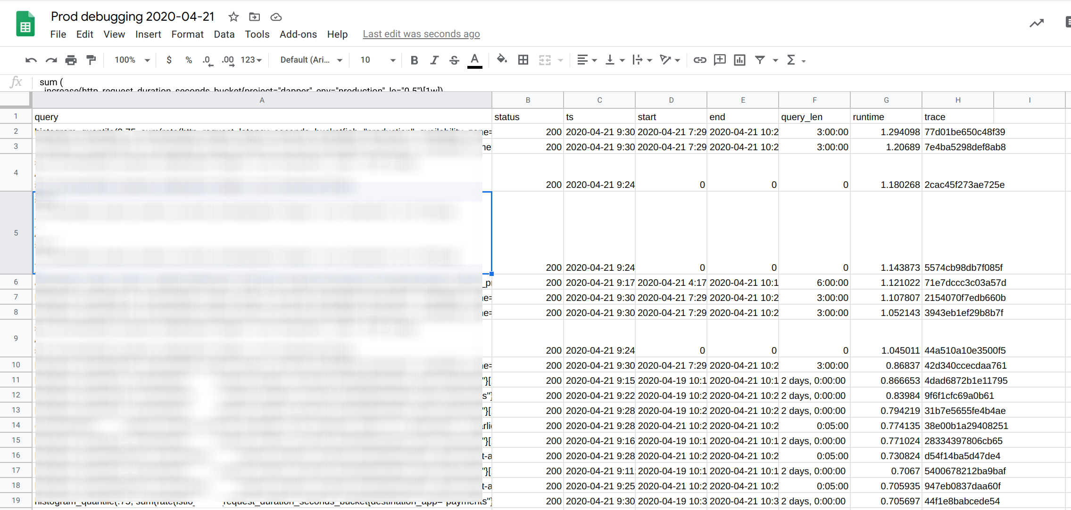Select column G header
This screenshot has width=1071, height=510.
[x=886, y=100]
